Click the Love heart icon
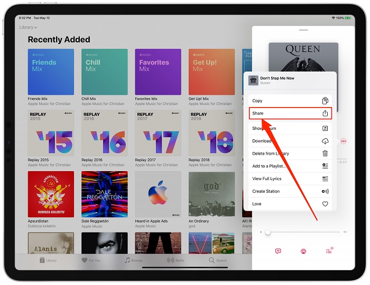 pyautogui.click(x=325, y=204)
